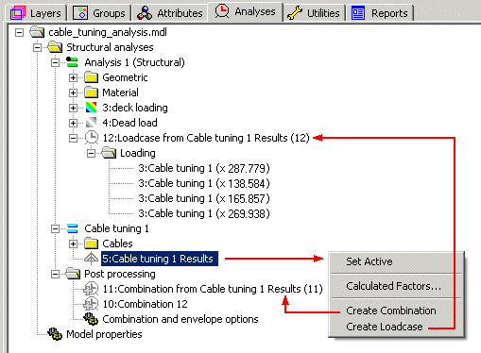
Task: Choose Set Active from context menu
Action: pyautogui.click(x=369, y=261)
